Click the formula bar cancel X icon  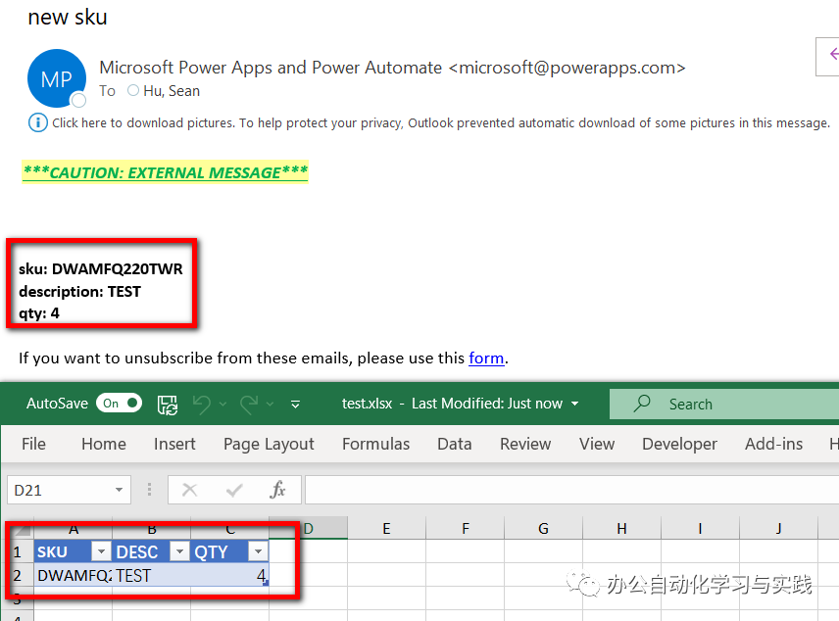pos(189,490)
